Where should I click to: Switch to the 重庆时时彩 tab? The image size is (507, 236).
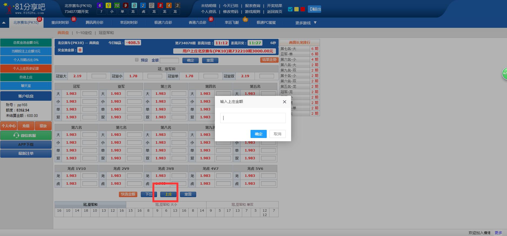click(60, 23)
